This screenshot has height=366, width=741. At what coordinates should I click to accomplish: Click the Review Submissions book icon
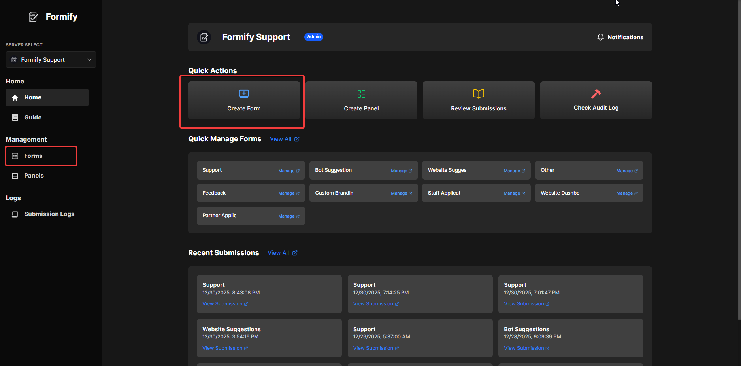point(478,94)
